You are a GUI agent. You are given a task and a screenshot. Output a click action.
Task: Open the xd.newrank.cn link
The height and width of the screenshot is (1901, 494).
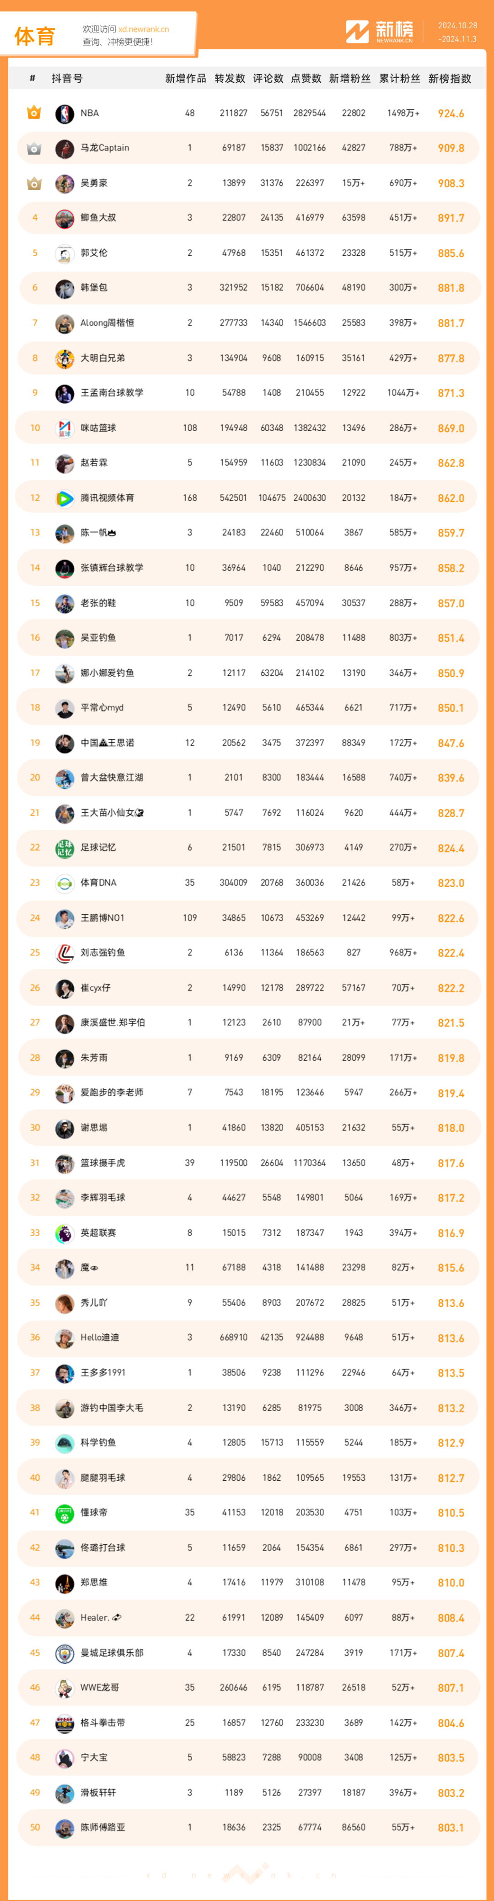143,30
